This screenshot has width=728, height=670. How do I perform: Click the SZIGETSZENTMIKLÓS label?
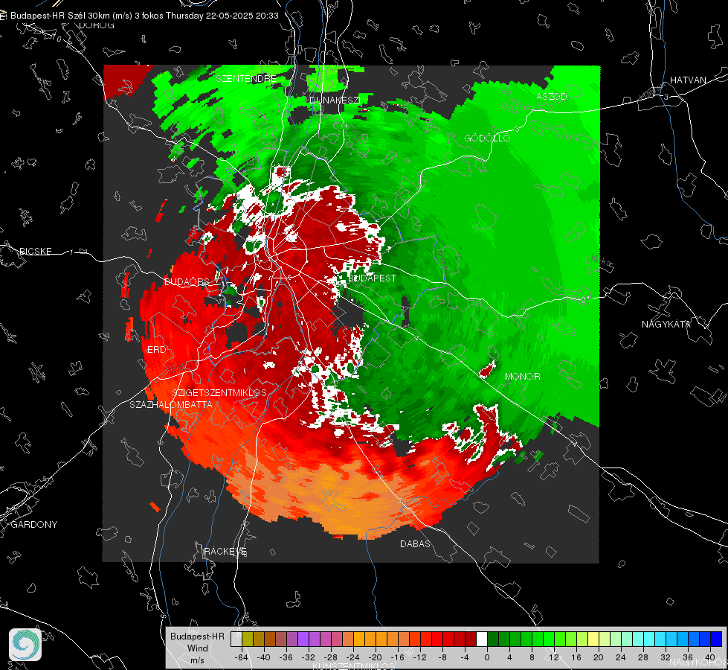[219, 392]
